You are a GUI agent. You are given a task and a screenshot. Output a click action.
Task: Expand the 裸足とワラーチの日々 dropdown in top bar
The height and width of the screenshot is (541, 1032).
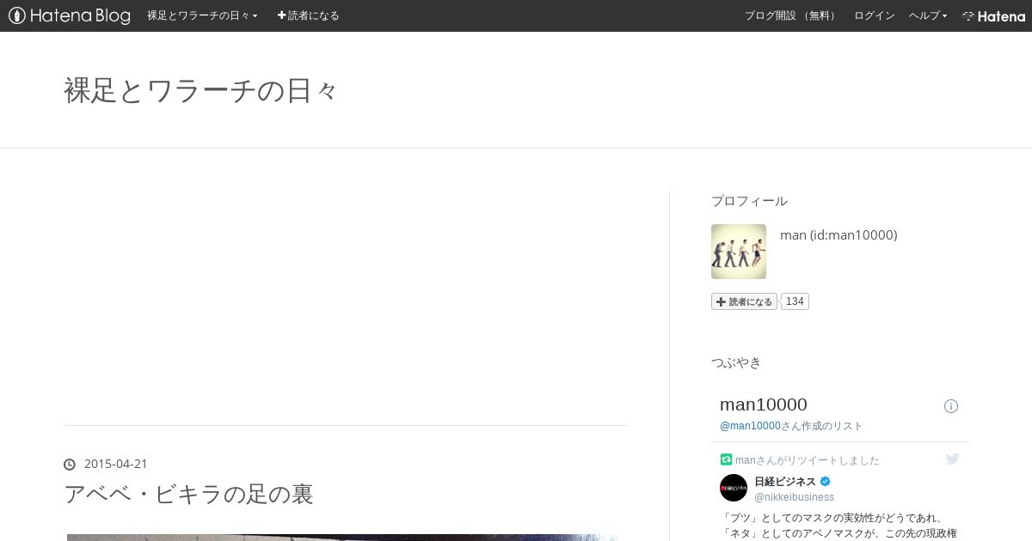point(202,15)
